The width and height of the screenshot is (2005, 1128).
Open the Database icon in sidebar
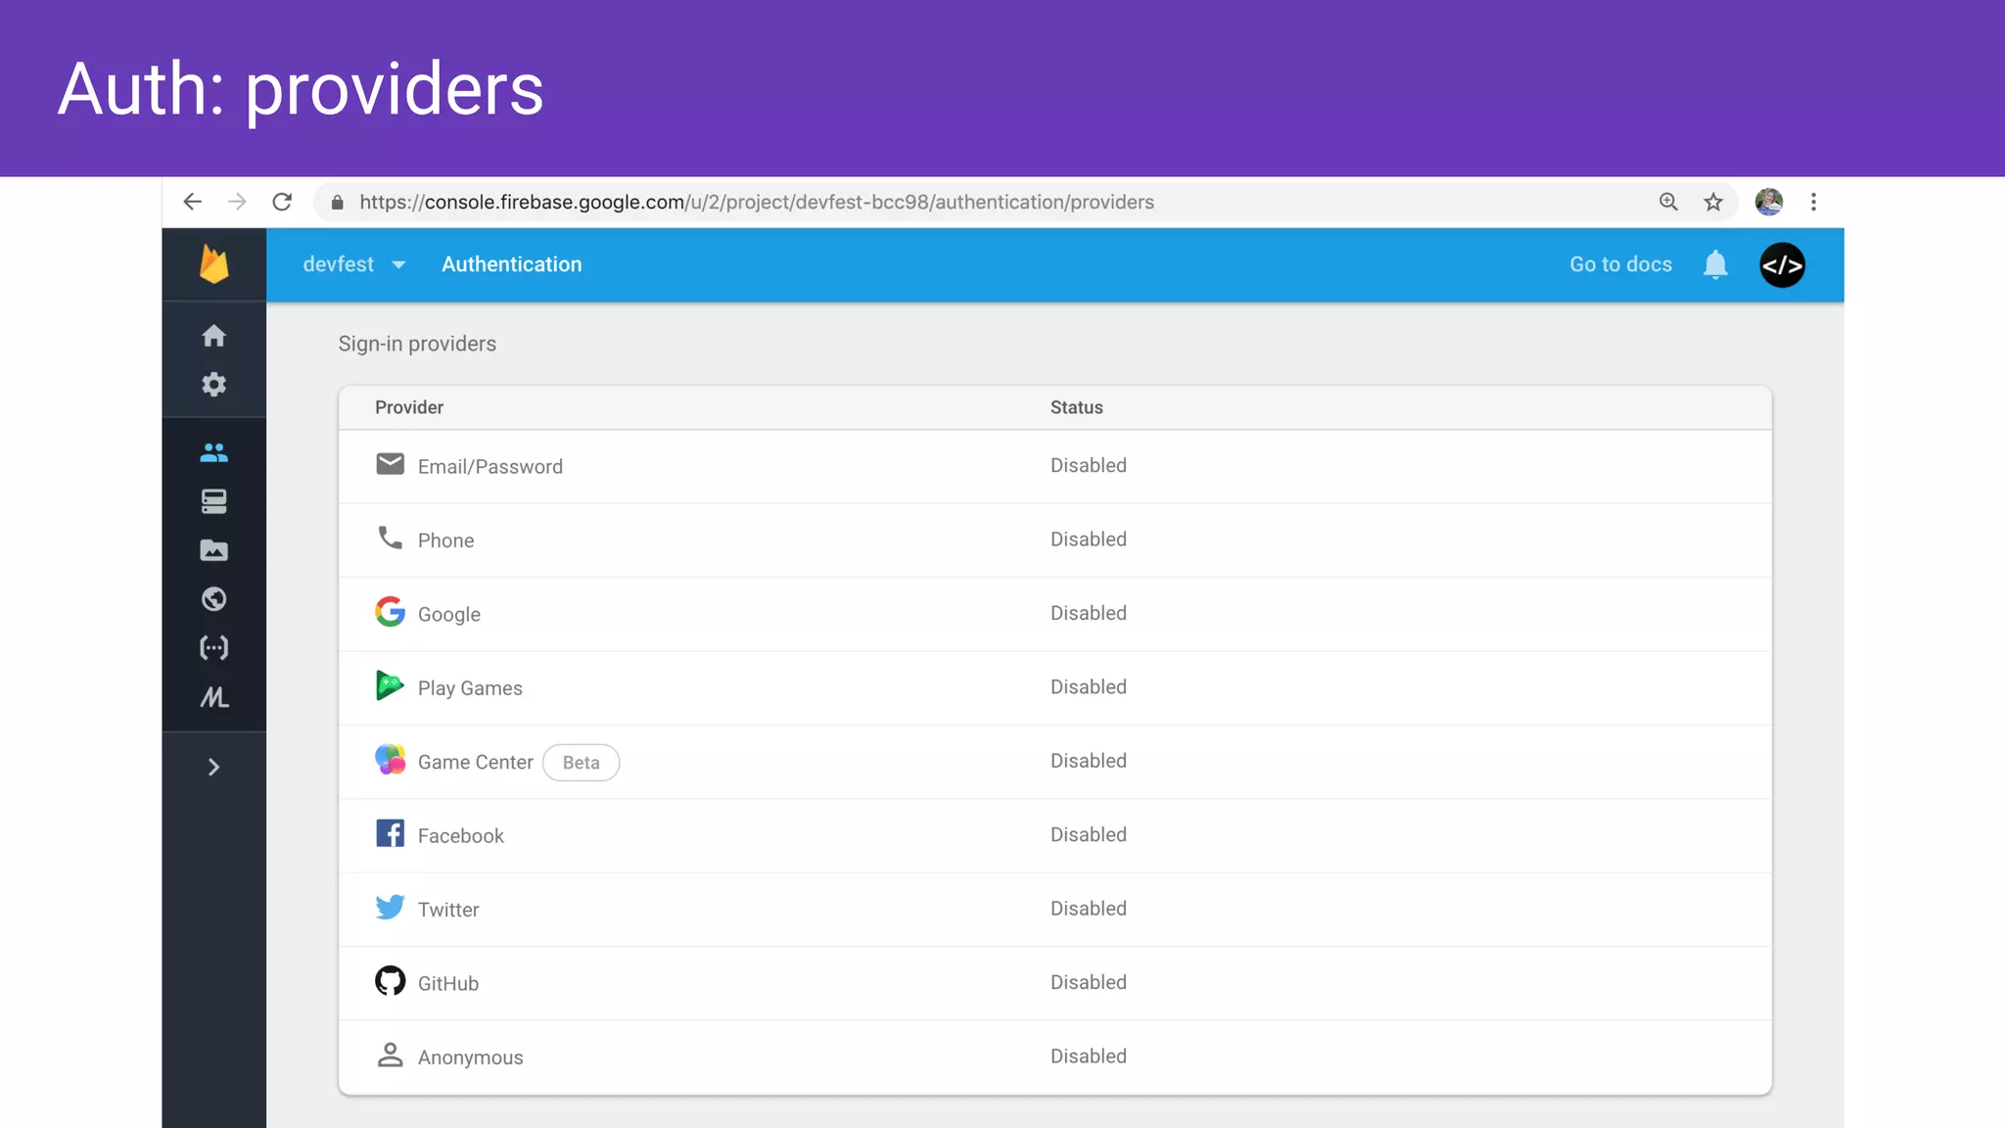coord(213,501)
